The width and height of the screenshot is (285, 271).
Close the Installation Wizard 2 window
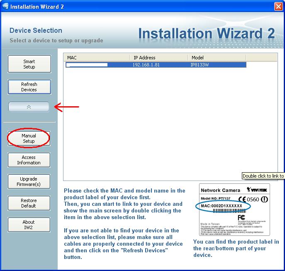(278, 7)
